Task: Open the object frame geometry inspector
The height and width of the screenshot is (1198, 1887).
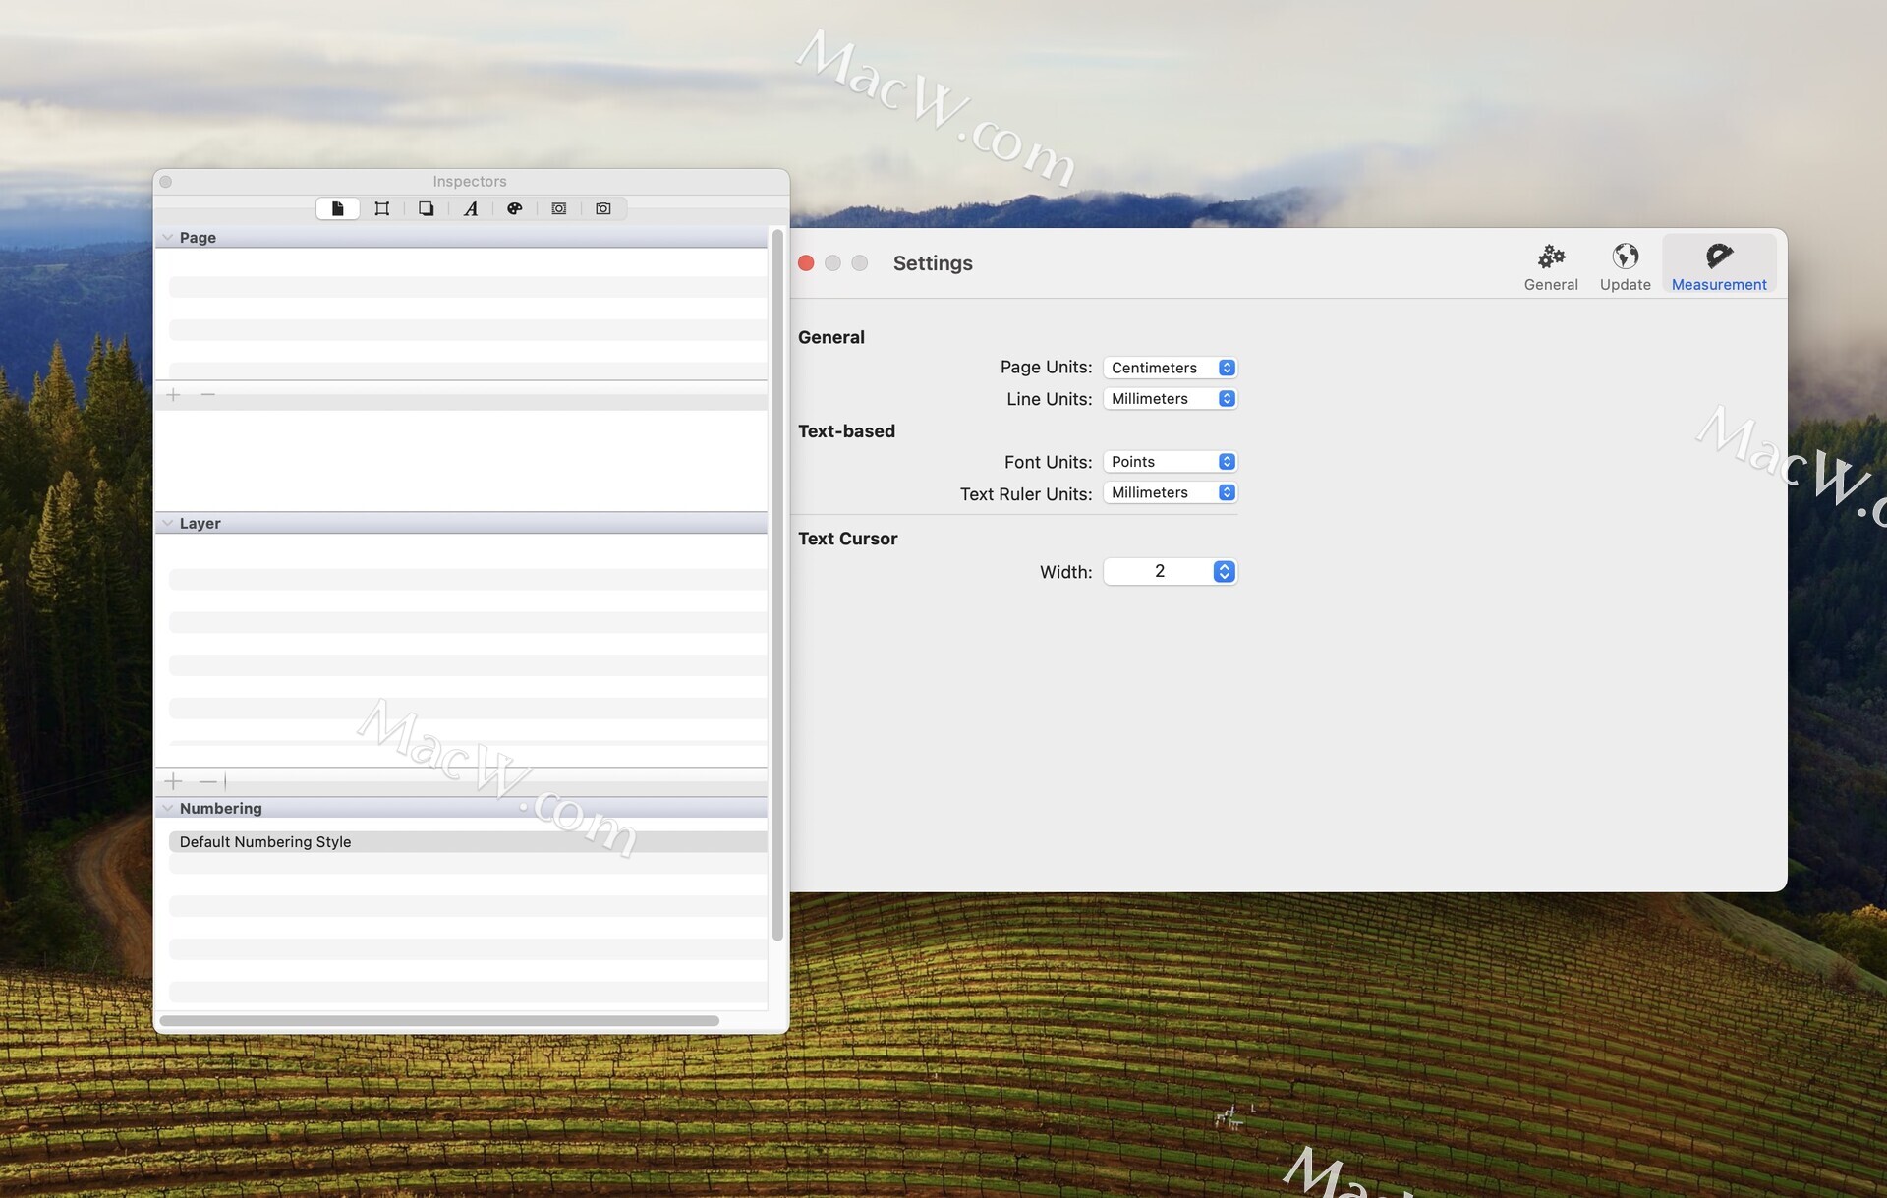Action: [381, 208]
